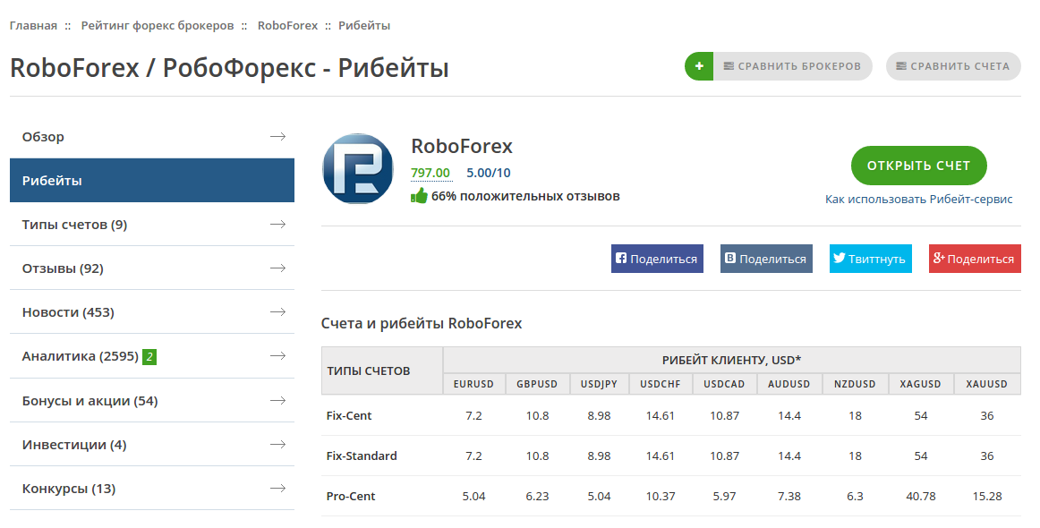Click the green plus compare icon
Viewport: 1040px width, 528px height.
(x=699, y=66)
